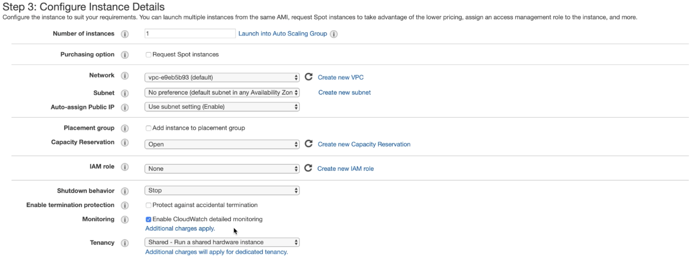Refresh the IAM role list
Screen dimensions: 696x259
(308, 168)
